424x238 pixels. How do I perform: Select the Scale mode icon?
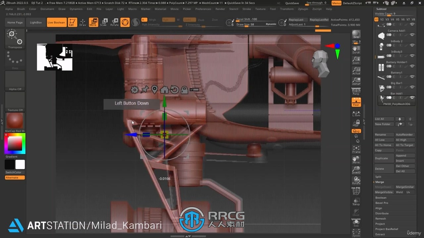coord(104,22)
